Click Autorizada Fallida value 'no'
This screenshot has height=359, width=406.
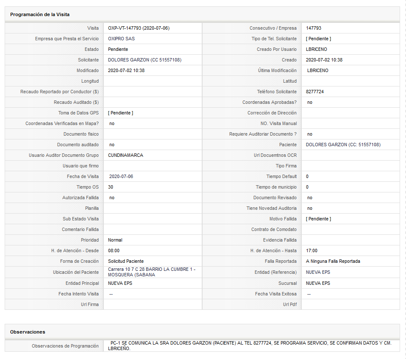pos(112,198)
